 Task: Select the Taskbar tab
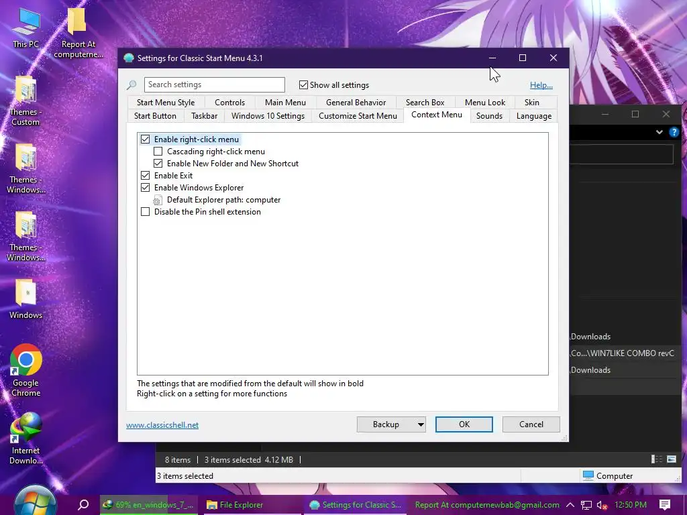tap(204, 116)
